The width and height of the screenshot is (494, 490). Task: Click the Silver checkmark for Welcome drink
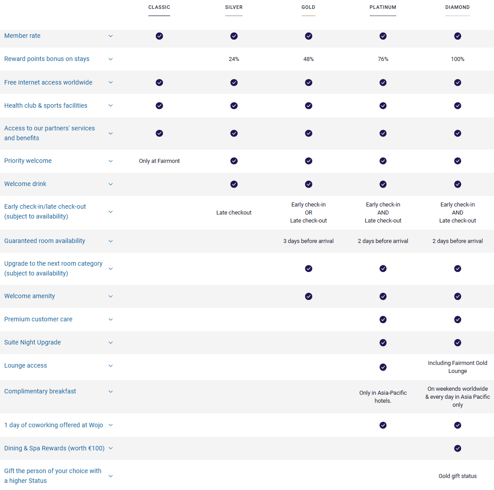click(234, 184)
